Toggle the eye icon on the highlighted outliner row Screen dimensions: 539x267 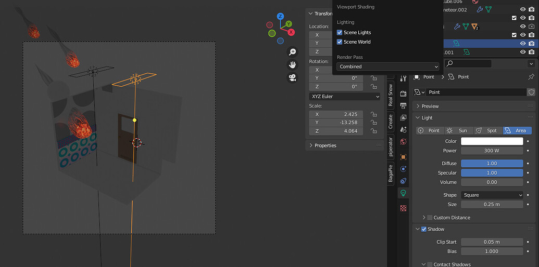[523, 44]
